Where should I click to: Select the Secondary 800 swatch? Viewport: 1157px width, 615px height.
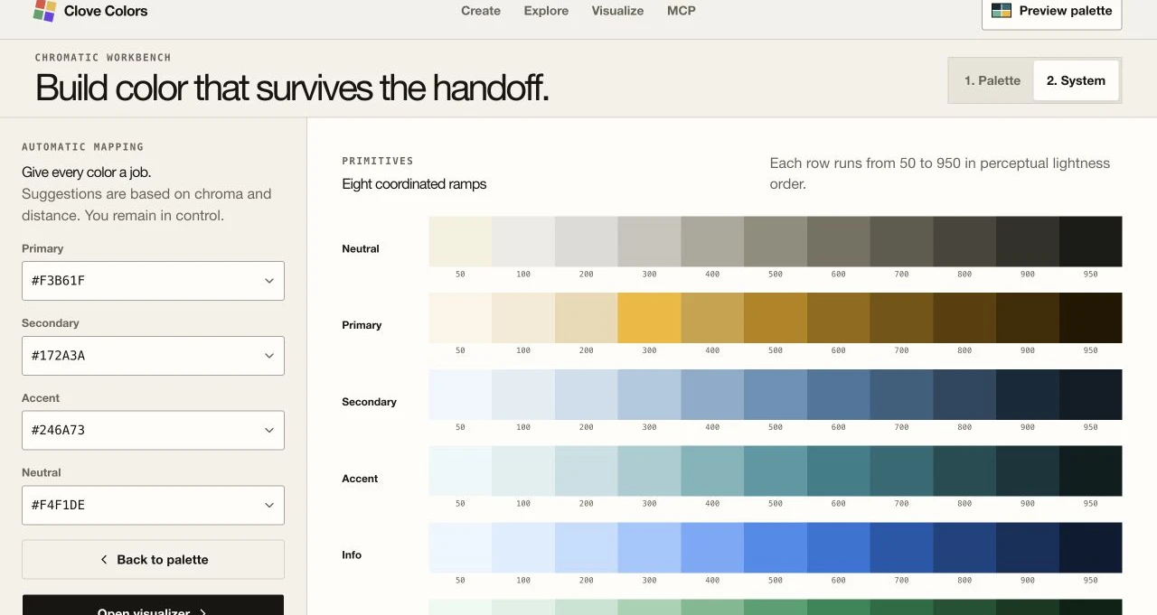(964, 395)
